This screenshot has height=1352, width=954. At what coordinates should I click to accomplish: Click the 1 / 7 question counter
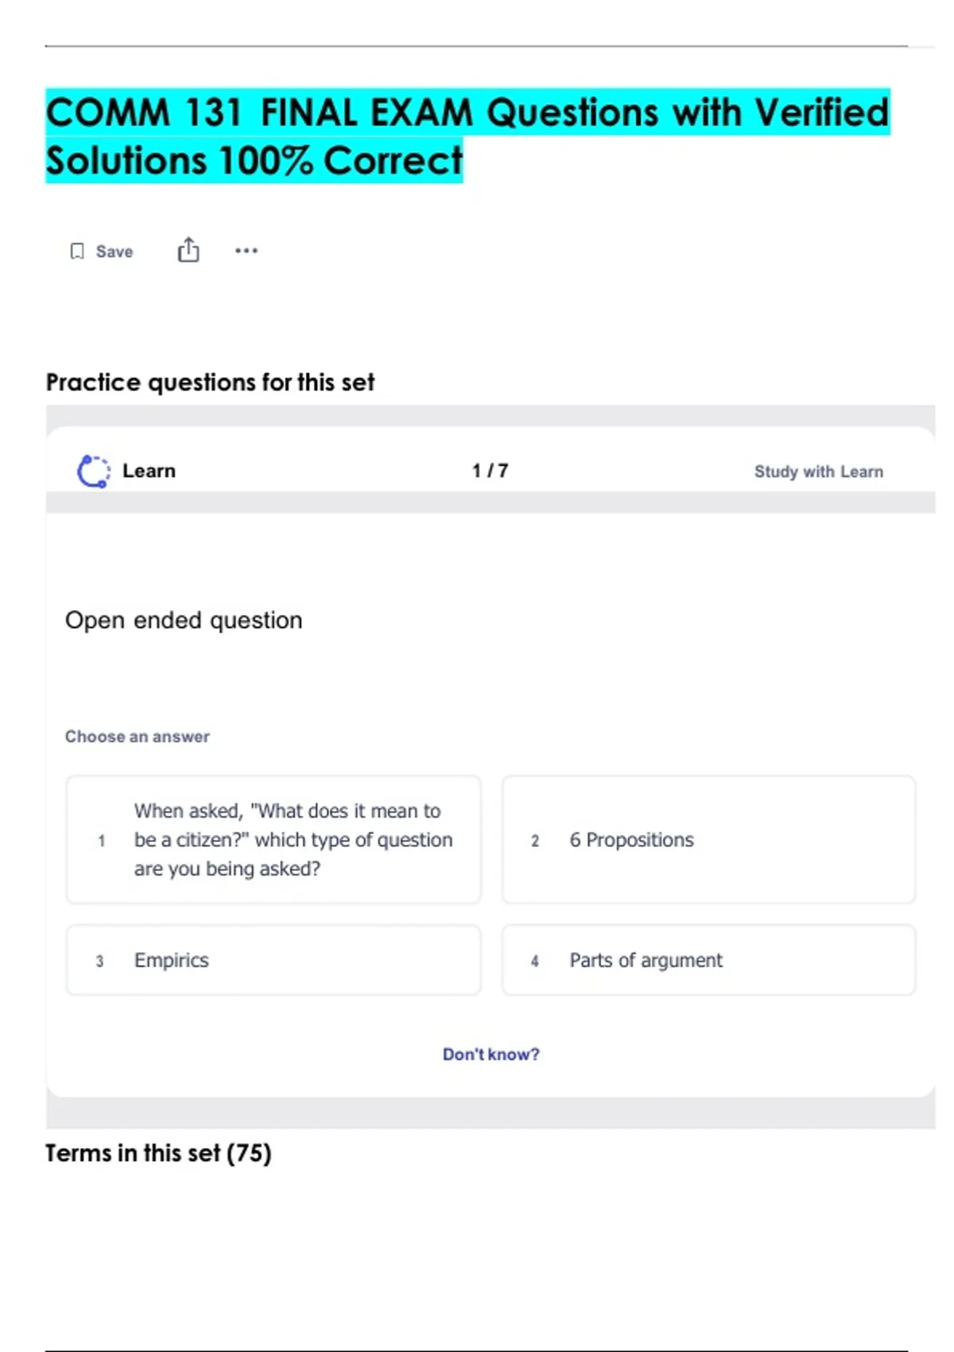point(490,471)
